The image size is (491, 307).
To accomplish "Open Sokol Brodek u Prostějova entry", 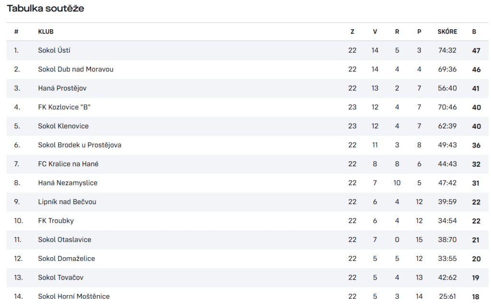I will pyautogui.click(x=80, y=145).
